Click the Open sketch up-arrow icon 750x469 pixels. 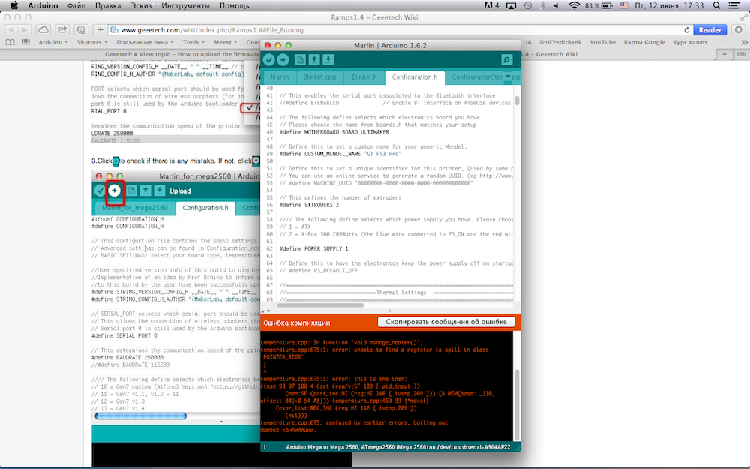[314, 60]
